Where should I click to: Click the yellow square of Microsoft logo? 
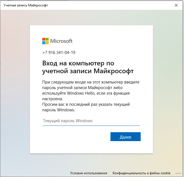47,43
